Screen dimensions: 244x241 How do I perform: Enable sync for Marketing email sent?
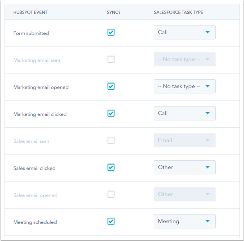pyautogui.click(x=111, y=59)
